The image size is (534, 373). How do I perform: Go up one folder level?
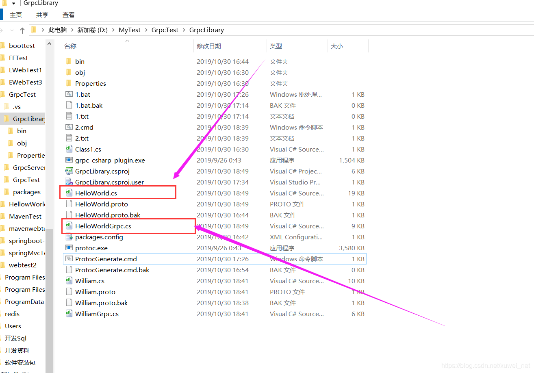pos(22,30)
